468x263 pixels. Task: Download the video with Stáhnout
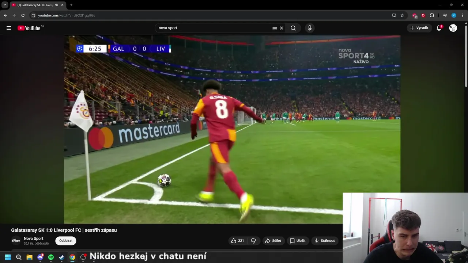[325, 241]
